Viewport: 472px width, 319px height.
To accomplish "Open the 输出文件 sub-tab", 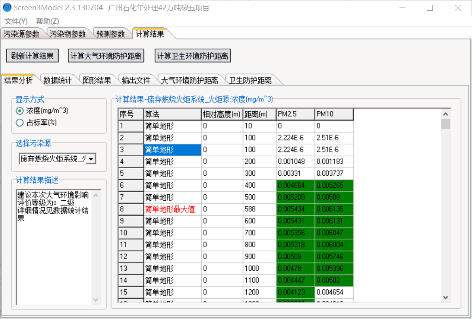I will (x=136, y=80).
